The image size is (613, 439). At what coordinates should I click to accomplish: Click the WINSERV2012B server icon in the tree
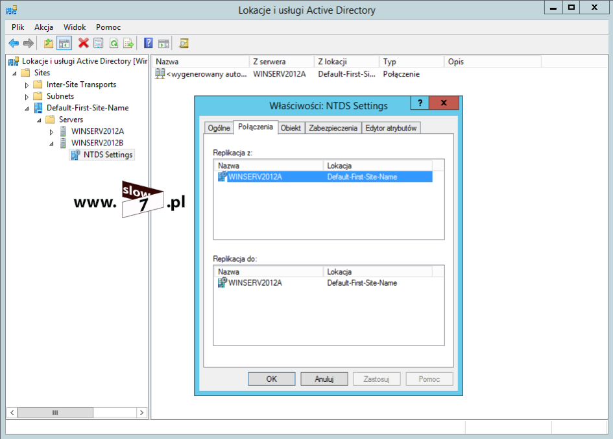click(x=63, y=144)
